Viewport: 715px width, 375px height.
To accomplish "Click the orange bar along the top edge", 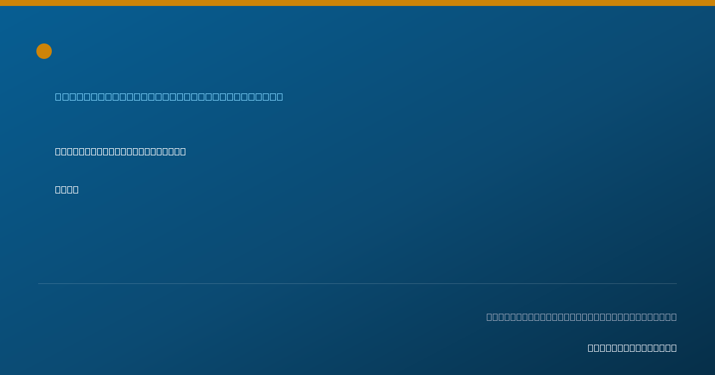I will 357,3.
